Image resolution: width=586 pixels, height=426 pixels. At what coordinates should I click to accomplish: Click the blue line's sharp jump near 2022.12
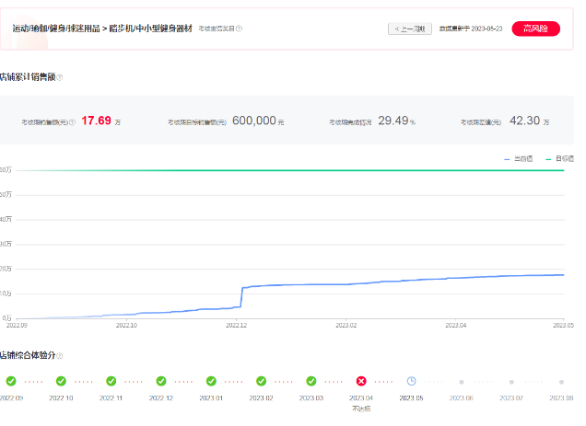click(x=241, y=297)
